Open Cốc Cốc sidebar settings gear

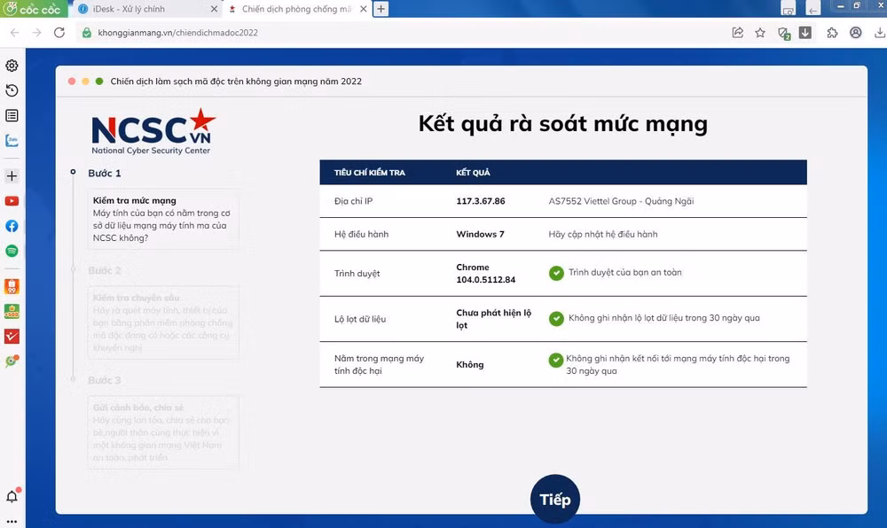point(12,66)
